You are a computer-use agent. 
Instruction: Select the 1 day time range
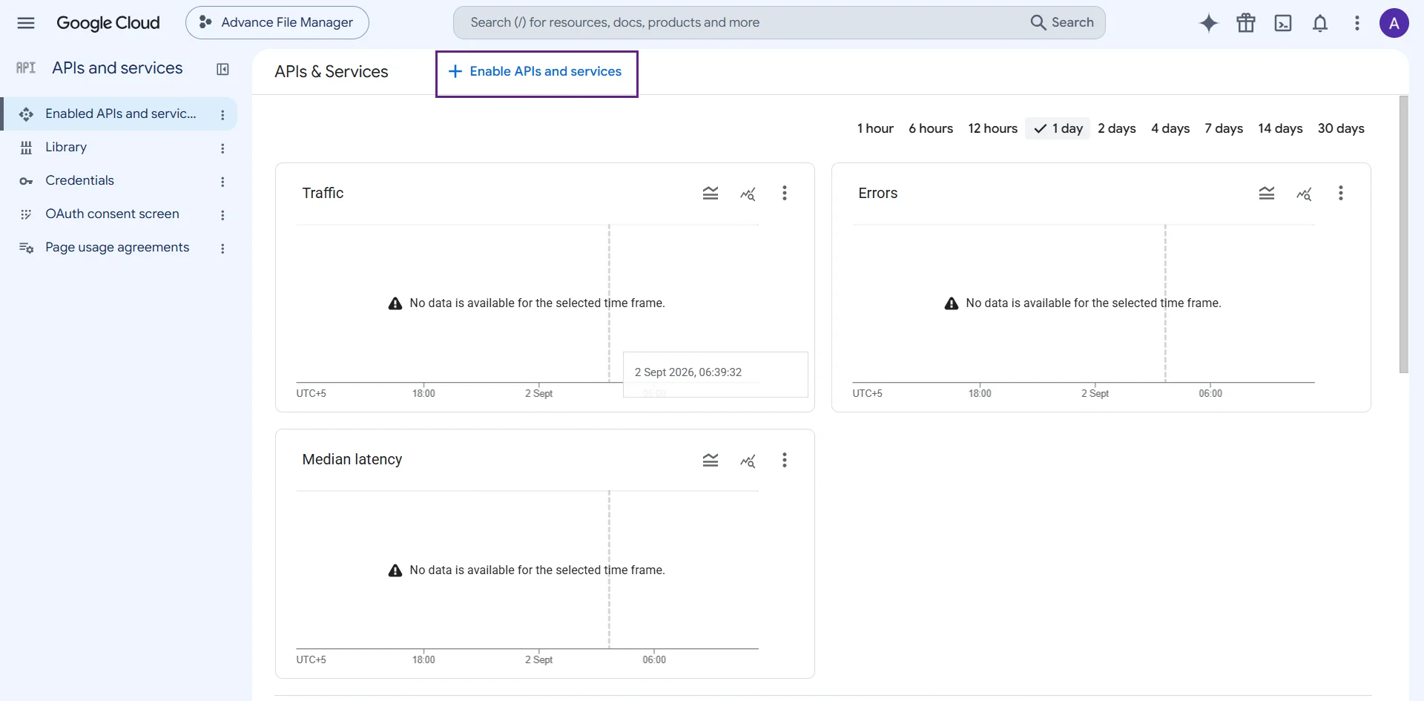1058,128
